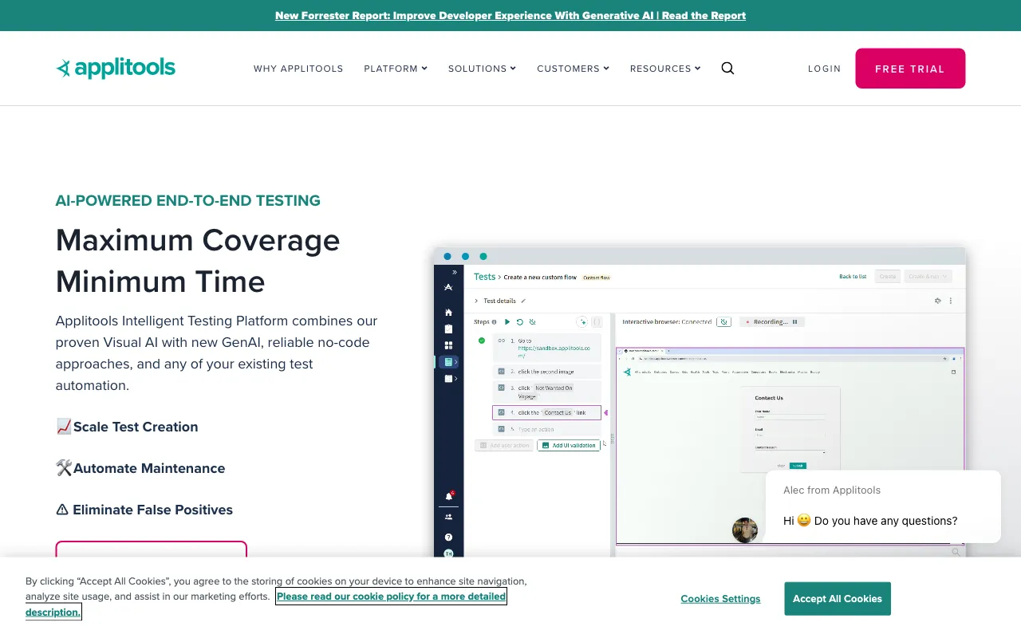Click Add UI validation button
This screenshot has height=638, width=1021.
click(x=569, y=445)
